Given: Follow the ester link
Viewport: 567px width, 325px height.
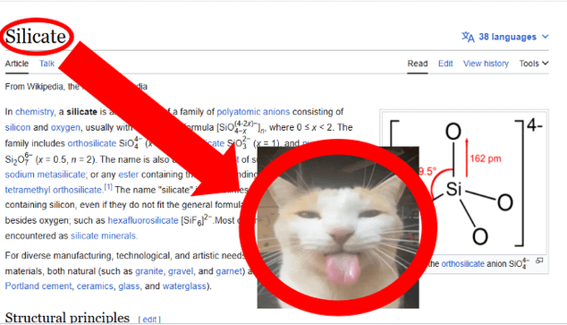Looking at the screenshot, I should pyautogui.click(x=129, y=175).
